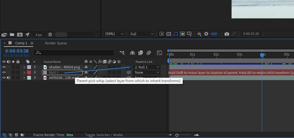Open the None parent dropdown for Null 1
294x138 pixels.
click(147, 72)
